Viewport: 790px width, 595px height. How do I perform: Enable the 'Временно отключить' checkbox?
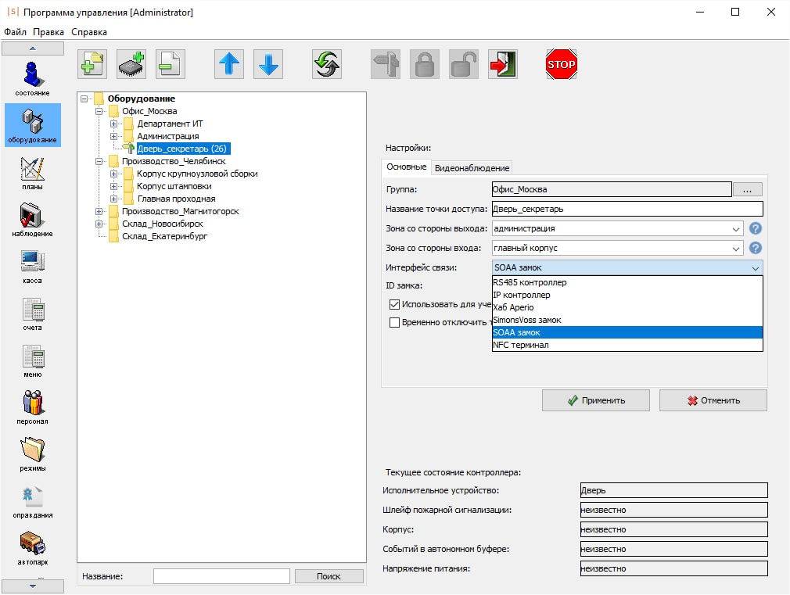tap(395, 322)
